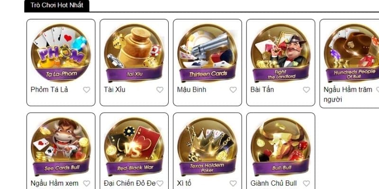Screen dimensions: 379x189
Task: Click the Mậu Binh game title
Action: point(192,90)
